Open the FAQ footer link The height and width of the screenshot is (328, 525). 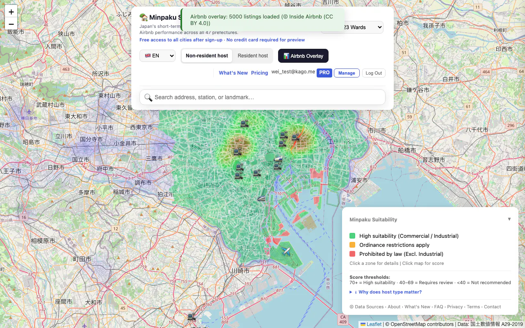438,307
